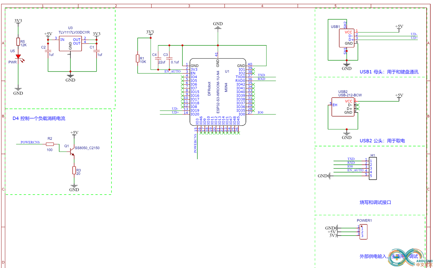Click IO0 net label at ESP32 pin 27

260,113
